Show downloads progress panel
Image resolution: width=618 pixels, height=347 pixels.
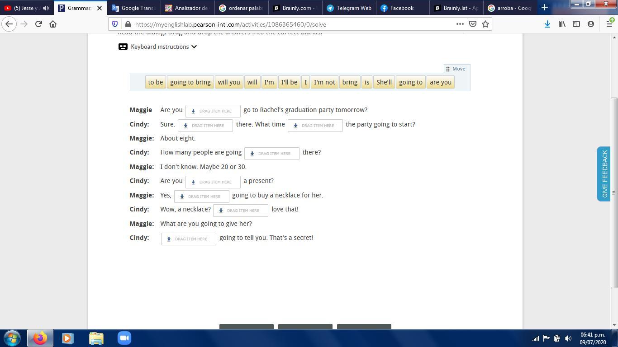547,24
